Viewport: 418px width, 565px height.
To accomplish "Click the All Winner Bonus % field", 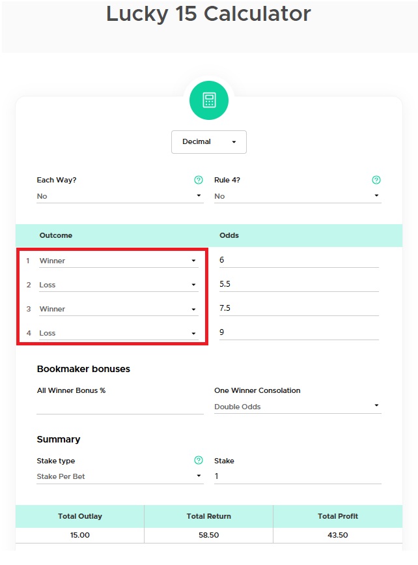I will (x=120, y=406).
